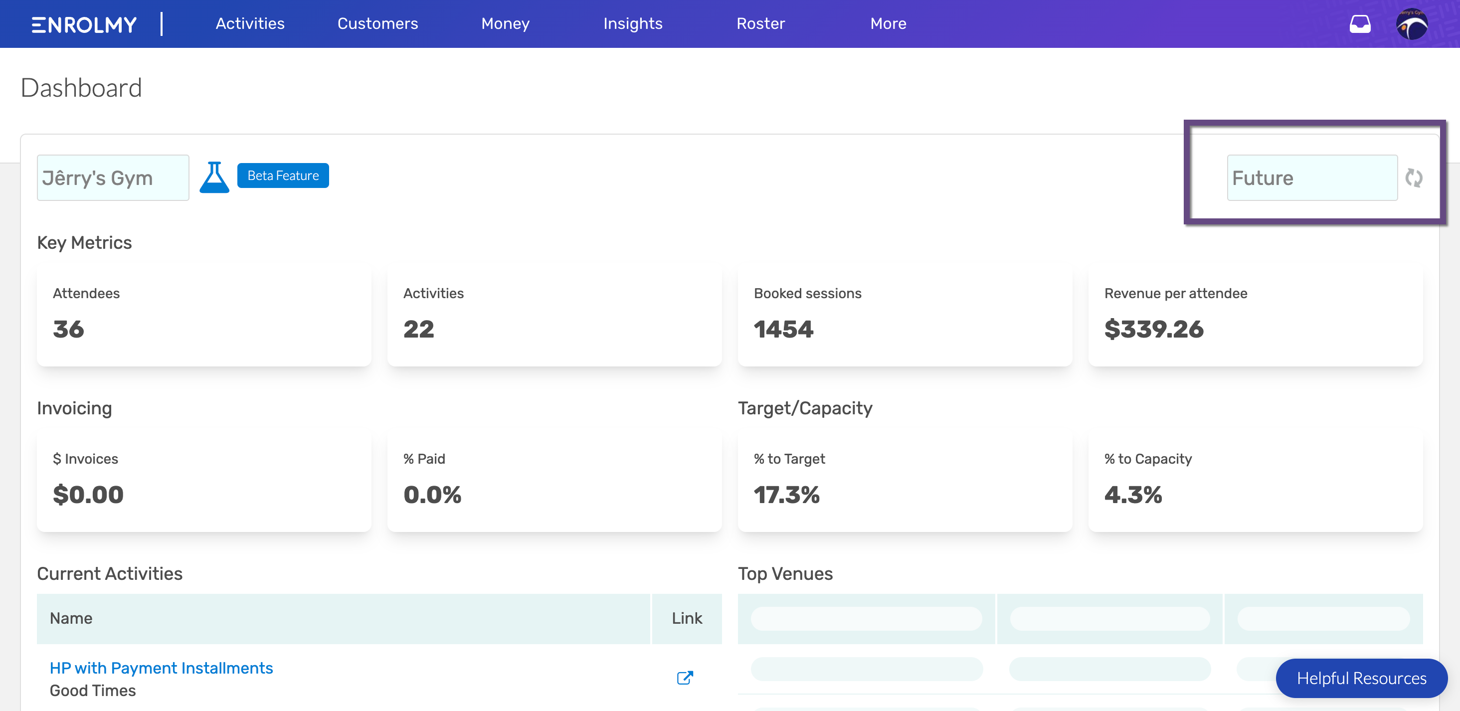Screen dimensions: 1460x711
Task: Click the Enrolmy logo
Action: (x=84, y=24)
